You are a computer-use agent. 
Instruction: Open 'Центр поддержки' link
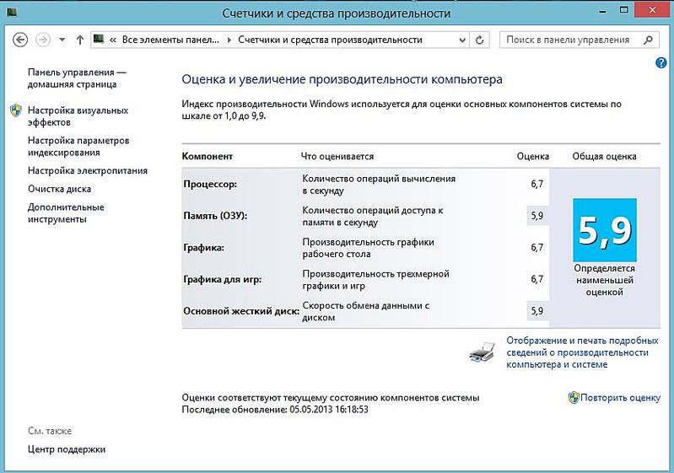(x=67, y=449)
